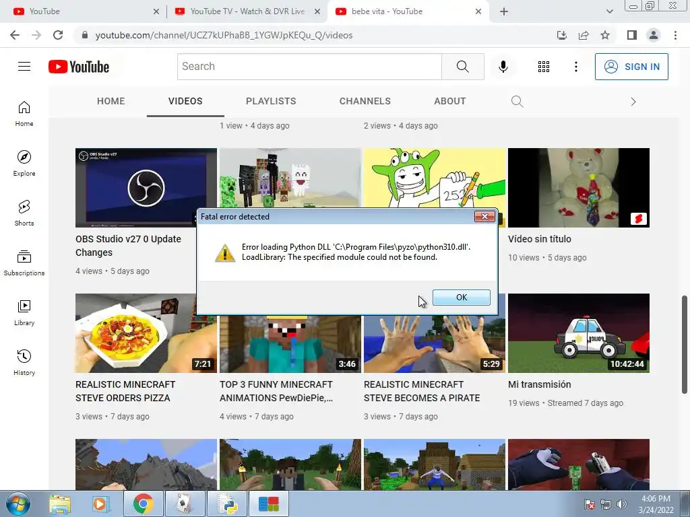Open the police car 10:42:44 thumbnail
This screenshot has width=690, height=517.
[x=579, y=333]
